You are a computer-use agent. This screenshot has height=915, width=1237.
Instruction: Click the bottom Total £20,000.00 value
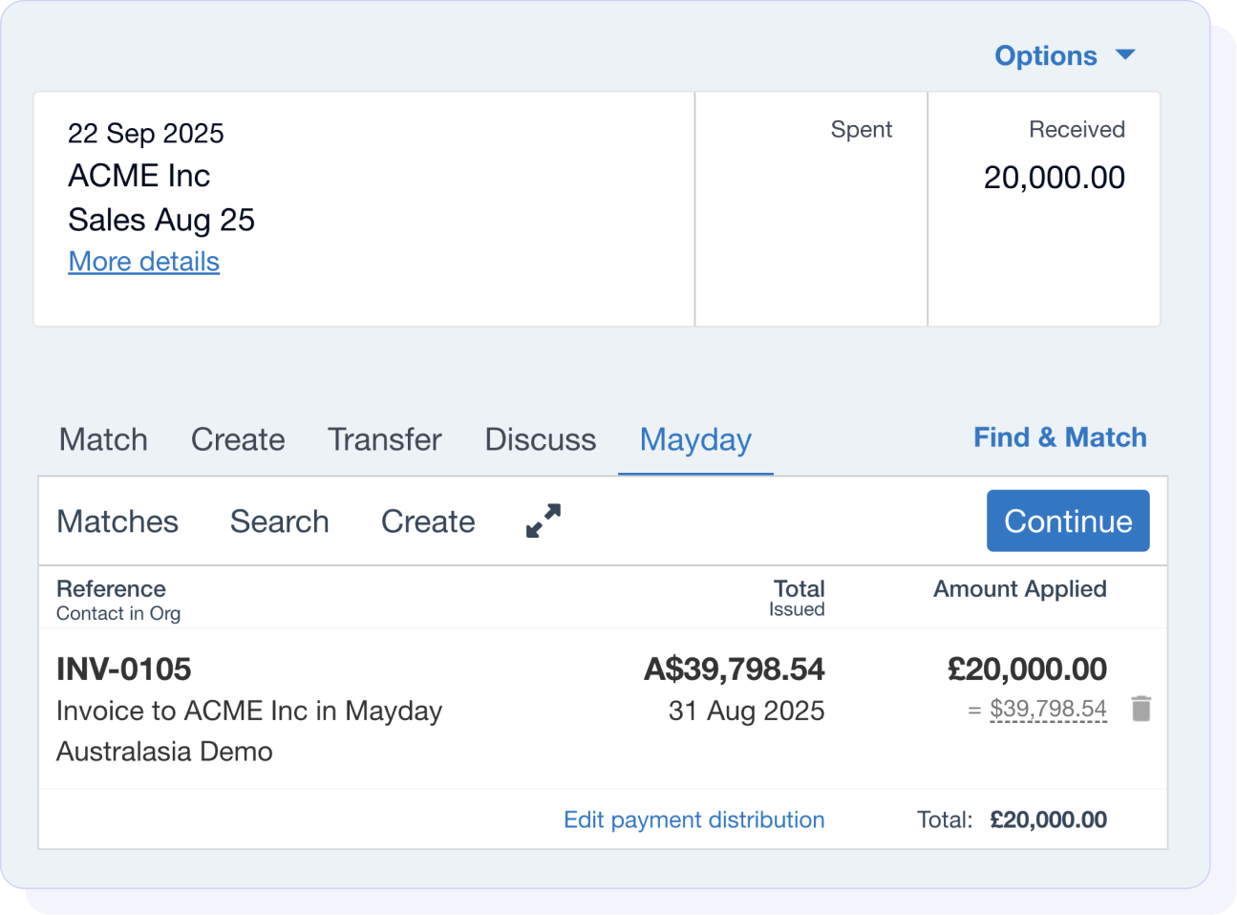pos(1049,819)
